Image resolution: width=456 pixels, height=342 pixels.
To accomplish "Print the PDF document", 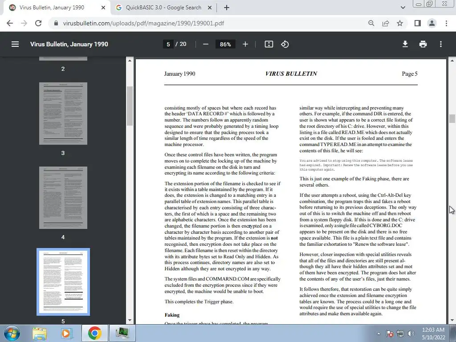I will tap(423, 44).
